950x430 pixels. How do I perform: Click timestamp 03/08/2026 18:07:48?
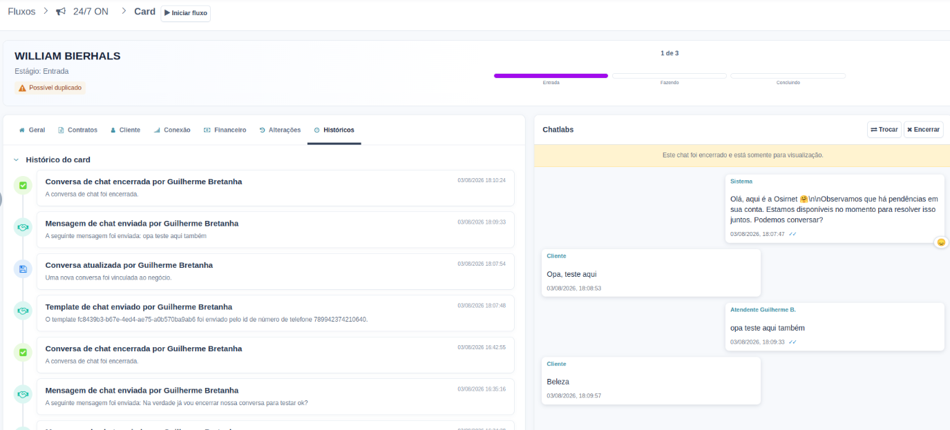(x=482, y=305)
